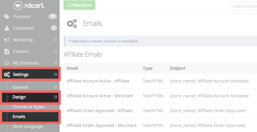Open Affiliate Account Active - Affiliate email
This screenshot has width=257, height=132.
click(x=98, y=81)
